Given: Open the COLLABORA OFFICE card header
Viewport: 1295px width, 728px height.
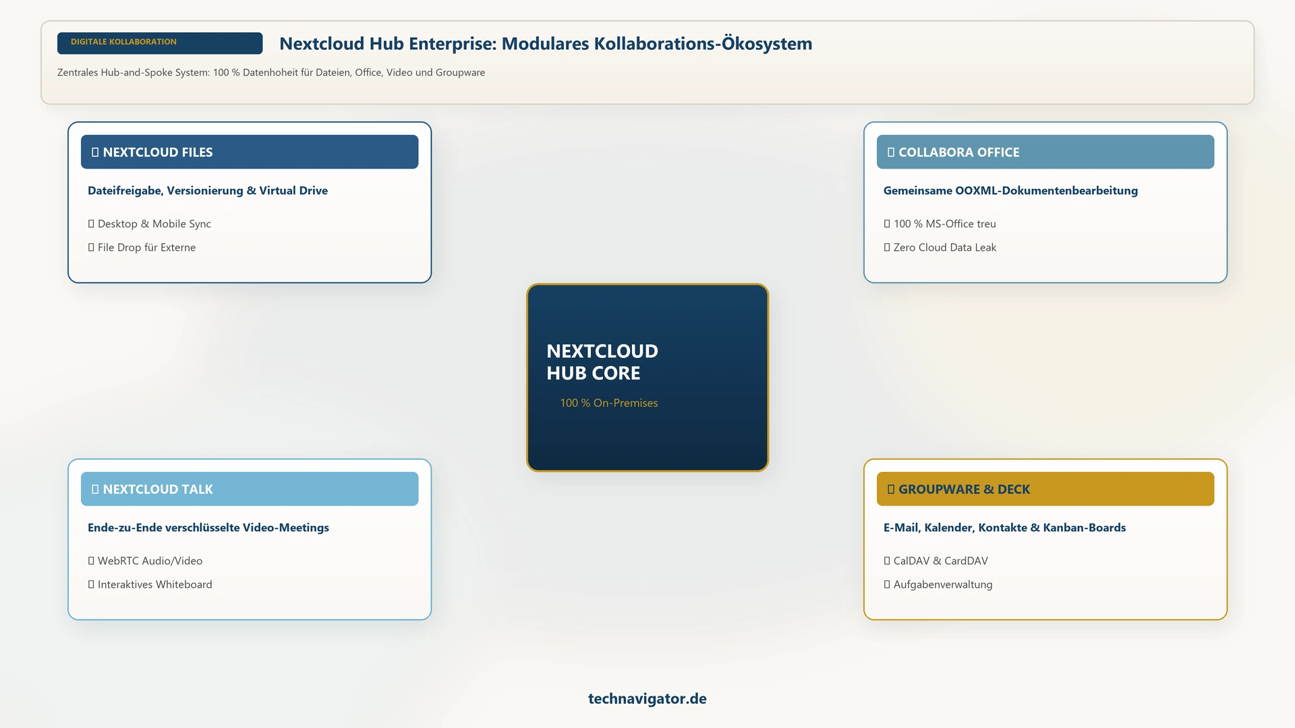Looking at the screenshot, I should [x=1045, y=152].
